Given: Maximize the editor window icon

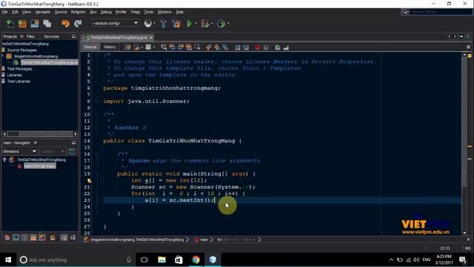Looking at the screenshot, I should (468, 36).
